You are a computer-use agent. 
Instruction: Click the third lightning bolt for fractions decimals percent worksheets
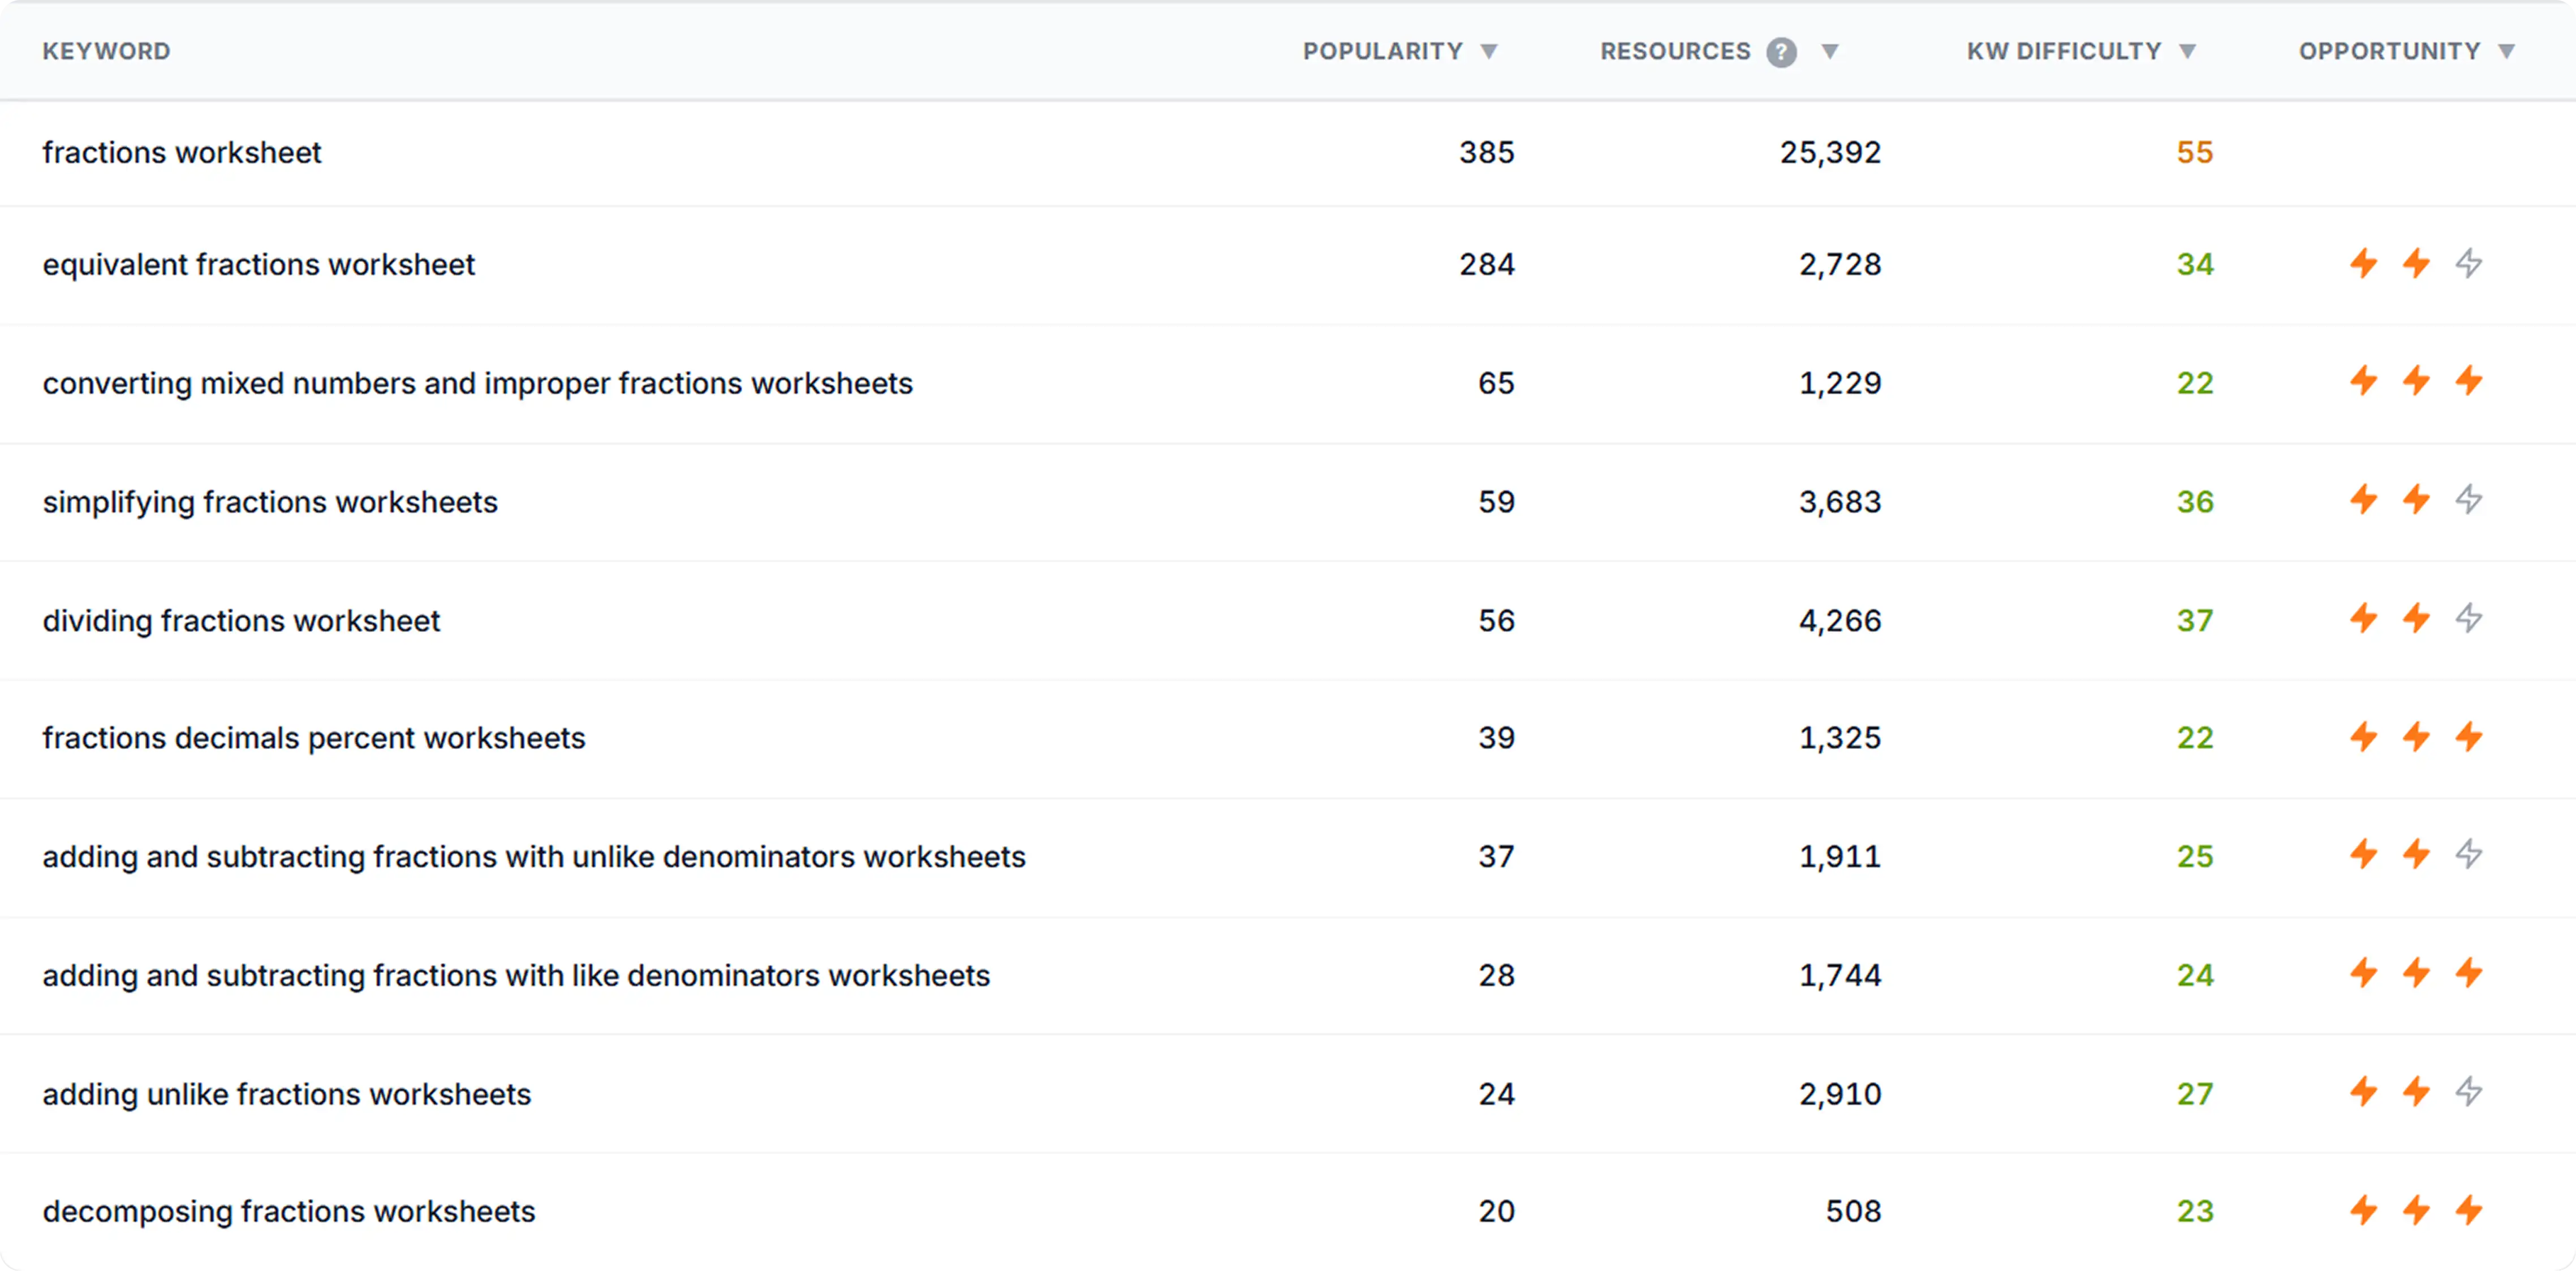[2469, 738]
